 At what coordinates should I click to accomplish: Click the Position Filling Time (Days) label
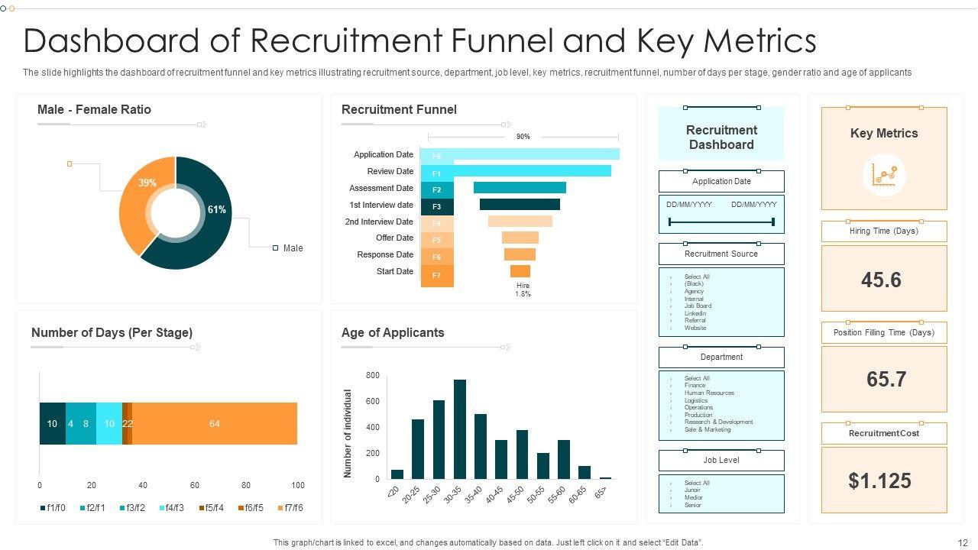coord(884,332)
